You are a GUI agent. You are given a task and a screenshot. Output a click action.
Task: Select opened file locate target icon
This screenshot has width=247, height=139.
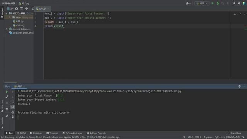17,9
